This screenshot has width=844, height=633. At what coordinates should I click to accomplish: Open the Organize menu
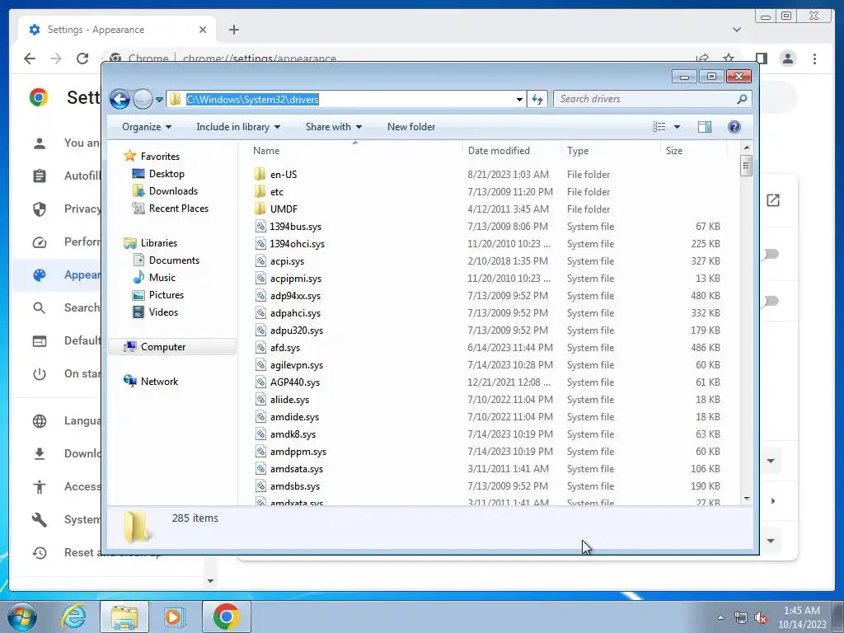point(147,127)
